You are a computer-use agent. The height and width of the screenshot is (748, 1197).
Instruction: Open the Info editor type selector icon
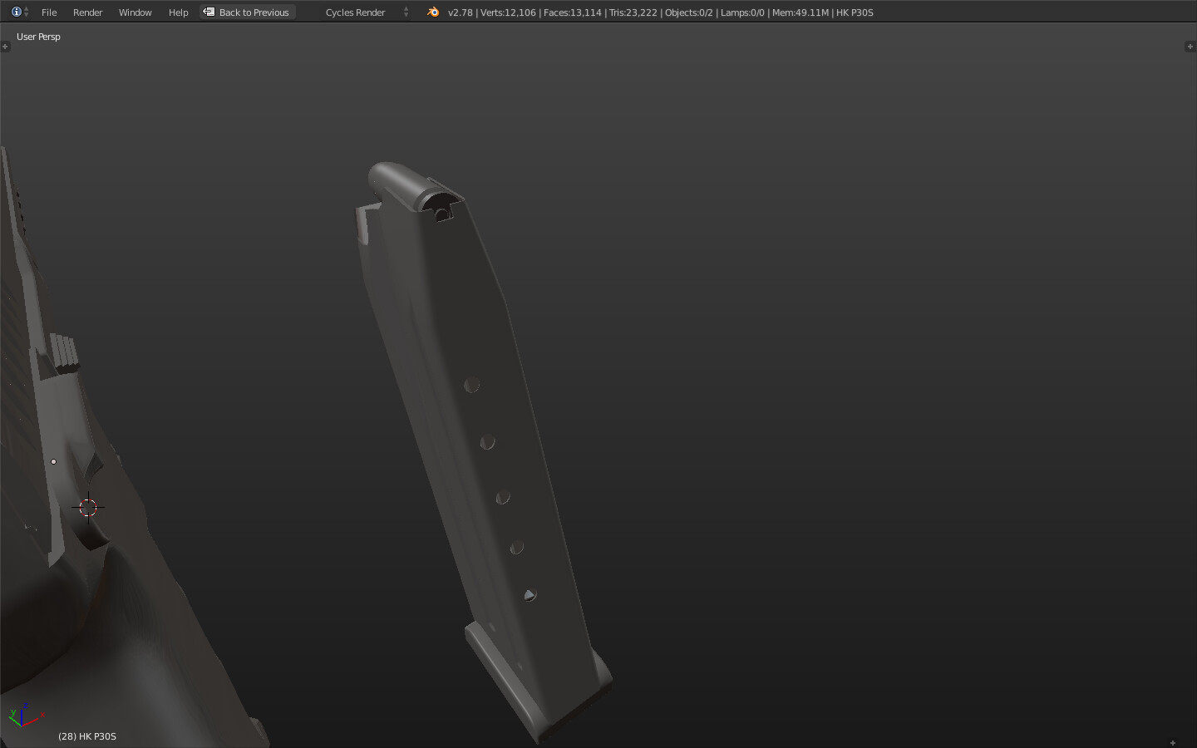point(19,12)
